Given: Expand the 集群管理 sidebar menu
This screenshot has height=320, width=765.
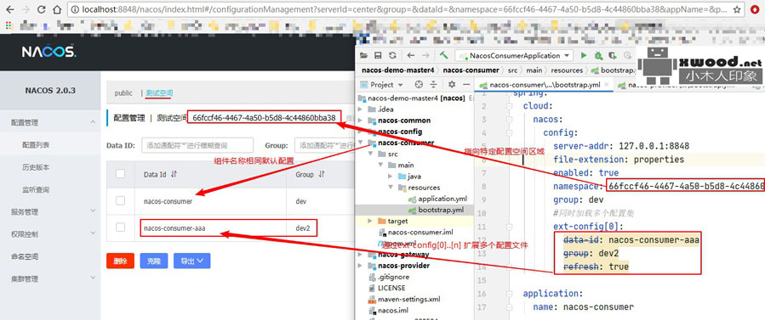Looking at the screenshot, I should pyautogui.click(x=93, y=278).
